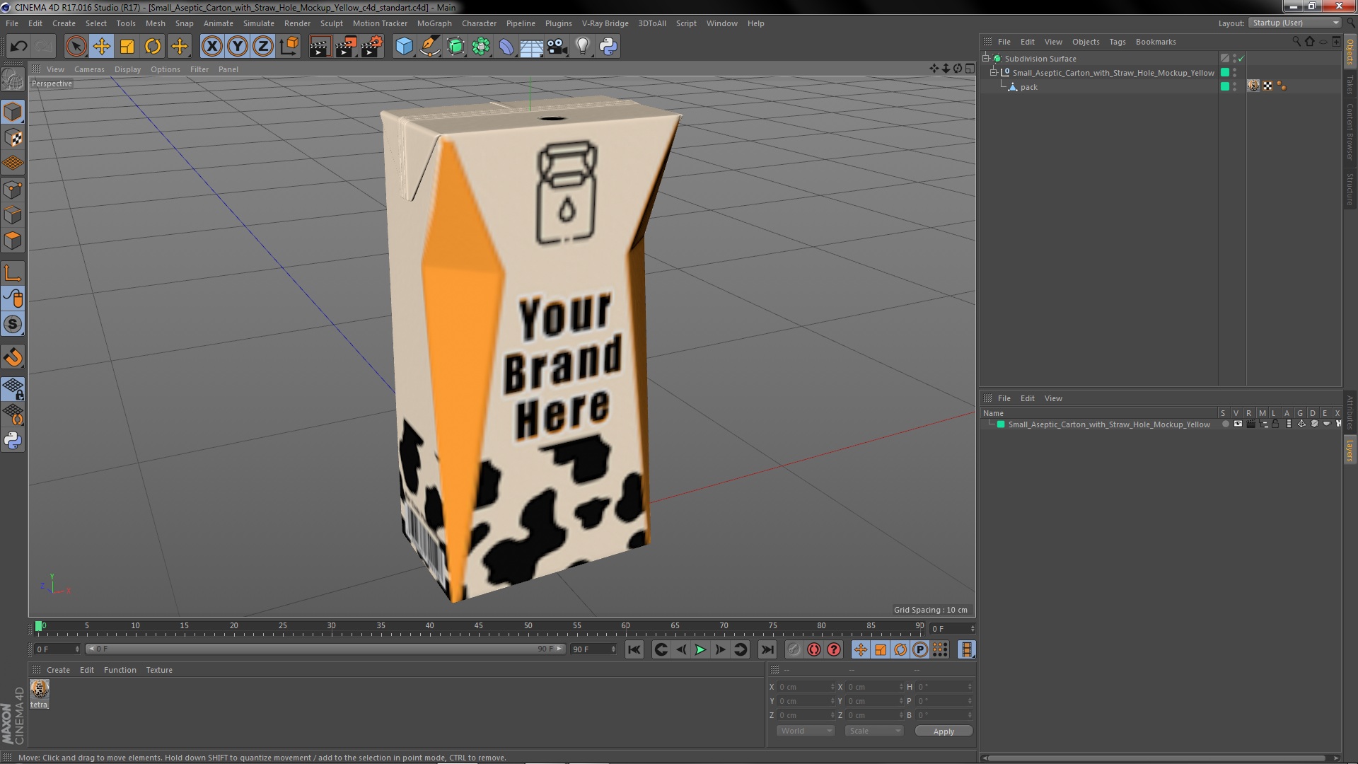This screenshot has height=764, width=1358.
Task: Toggle Y axis lock
Action: click(238, 47)
